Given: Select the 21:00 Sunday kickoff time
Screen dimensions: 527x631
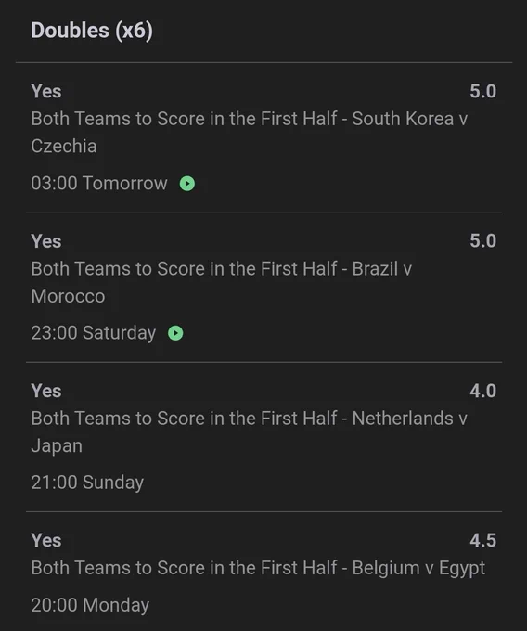Looking at the screenshot, I should point(87,483).
